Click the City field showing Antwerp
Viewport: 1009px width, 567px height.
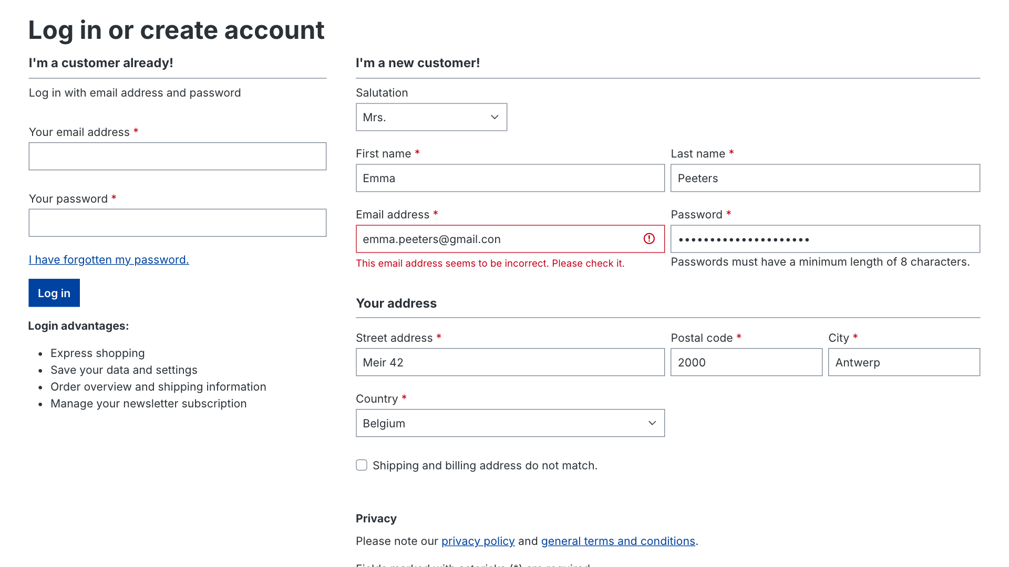[904, 362]
